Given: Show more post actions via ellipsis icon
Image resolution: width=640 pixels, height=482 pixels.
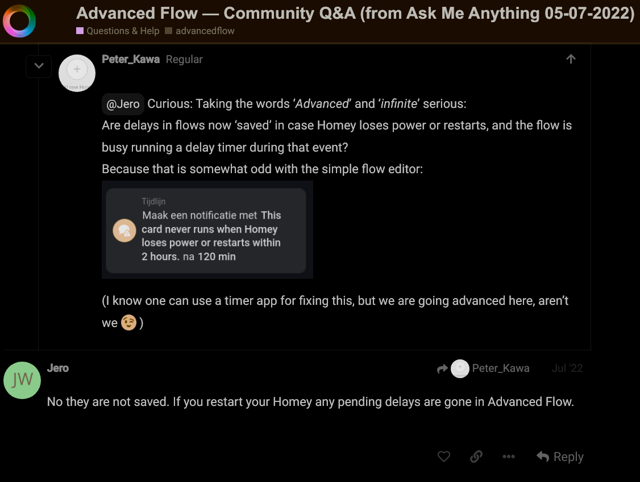Looking at the screenshot, I should pyautogui.click(x=509, y=456).
